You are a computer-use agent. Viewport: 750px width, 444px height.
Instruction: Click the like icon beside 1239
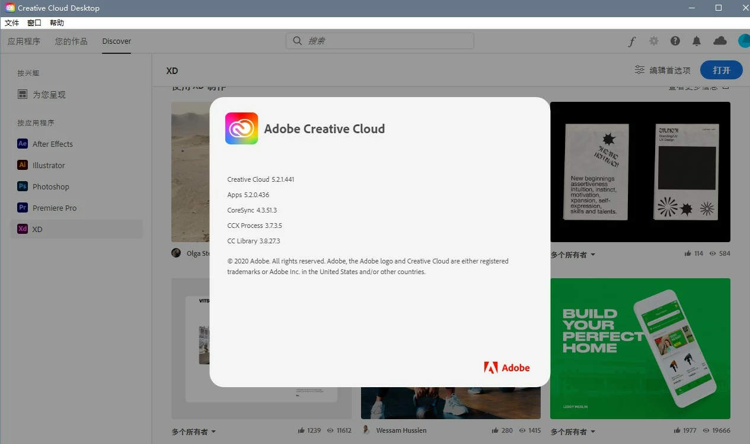pos(302,431)
